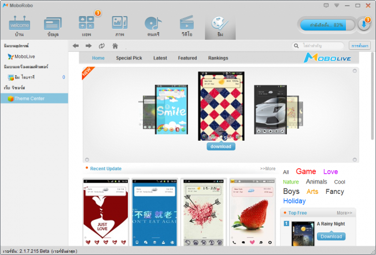The image size is (376, 255).
Task: Open the strawberry theme thumbnail
Action: pyautogui.click(x=253, y=212)
